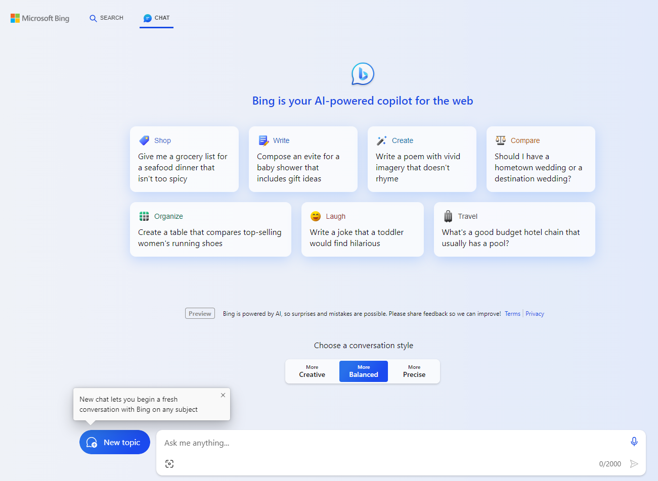Click the magnifier icon beside Search
This screenshot has height=481, width=658.
click(93, 18)
